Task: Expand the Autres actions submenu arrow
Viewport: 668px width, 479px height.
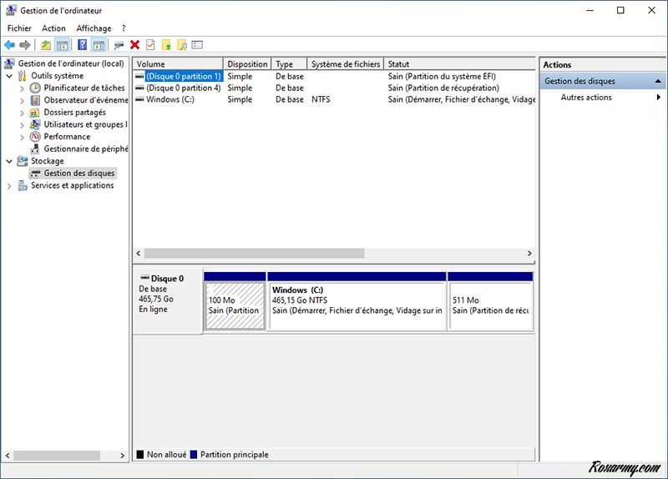Action: pyautogui.click(x=659, y=98)
